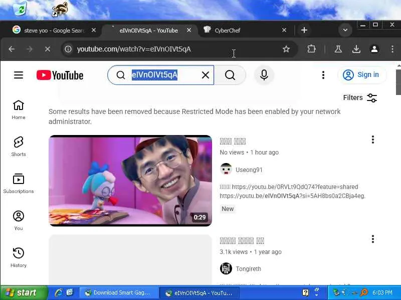
Task: Click the system tray help icon
Action: (305, 292)
